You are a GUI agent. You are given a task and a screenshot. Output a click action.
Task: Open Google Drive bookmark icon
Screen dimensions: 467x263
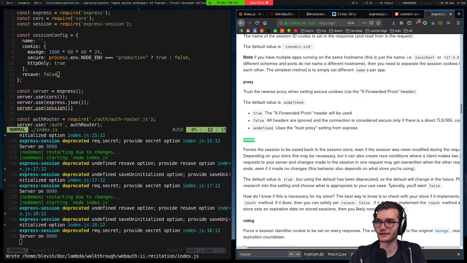tap(241, 31)
